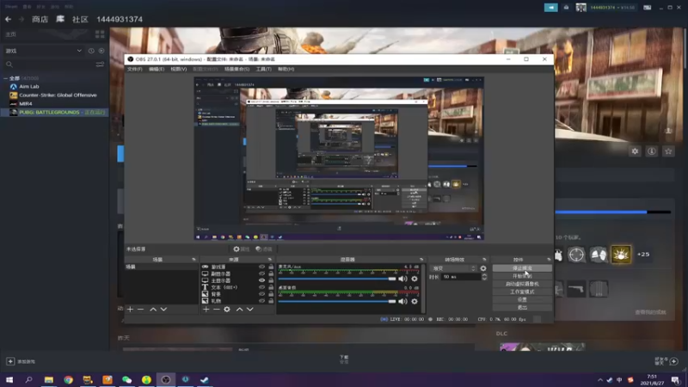Image resolution: width=688 pixels, height=387 pixels.
Task: Click 停止推流 button in OBS controls
Action: tap(522, 268)
